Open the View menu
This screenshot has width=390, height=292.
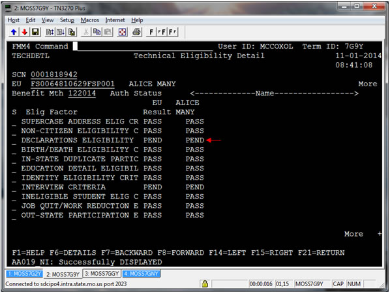(48, 20)
